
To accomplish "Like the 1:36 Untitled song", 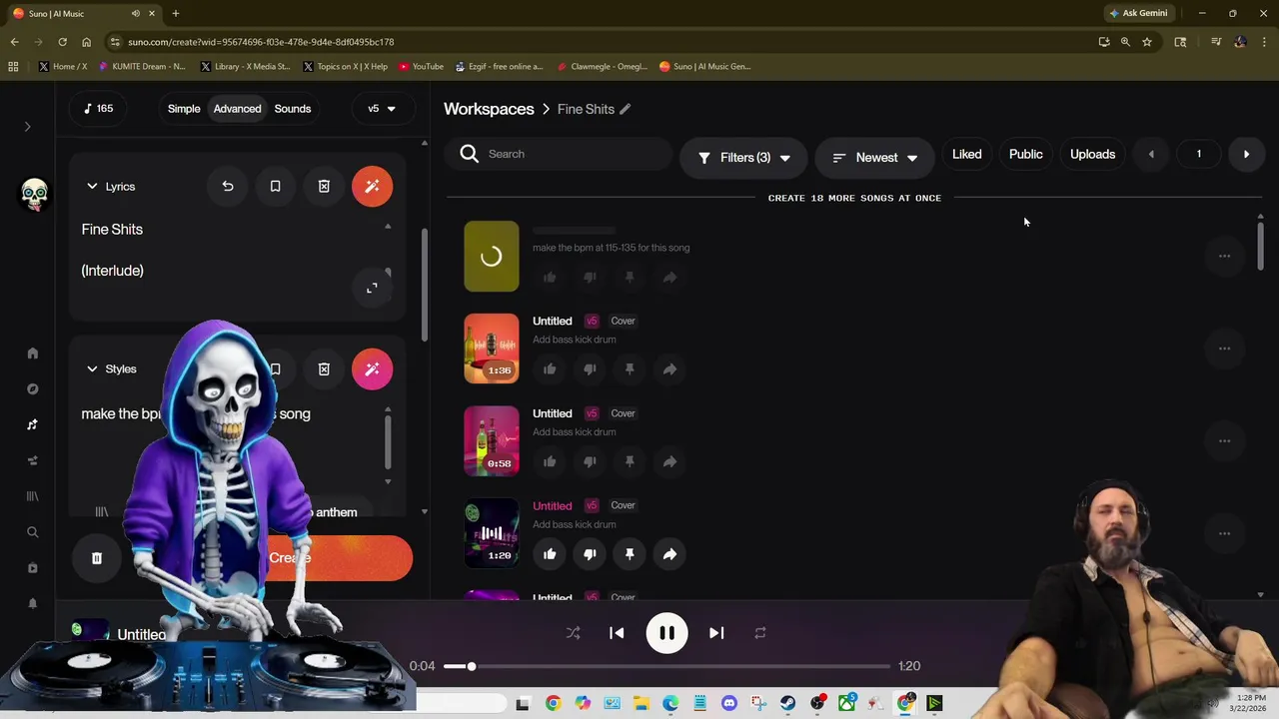I will (x=550, y=369).
